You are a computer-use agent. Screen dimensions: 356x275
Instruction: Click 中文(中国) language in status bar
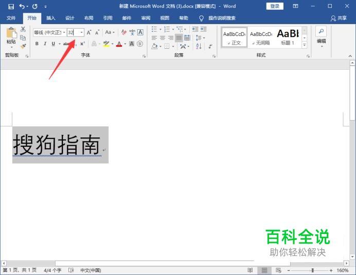click(91, 270)
